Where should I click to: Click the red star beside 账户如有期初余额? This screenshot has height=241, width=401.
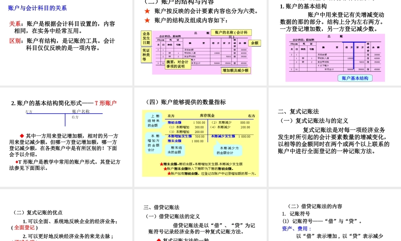169,174
